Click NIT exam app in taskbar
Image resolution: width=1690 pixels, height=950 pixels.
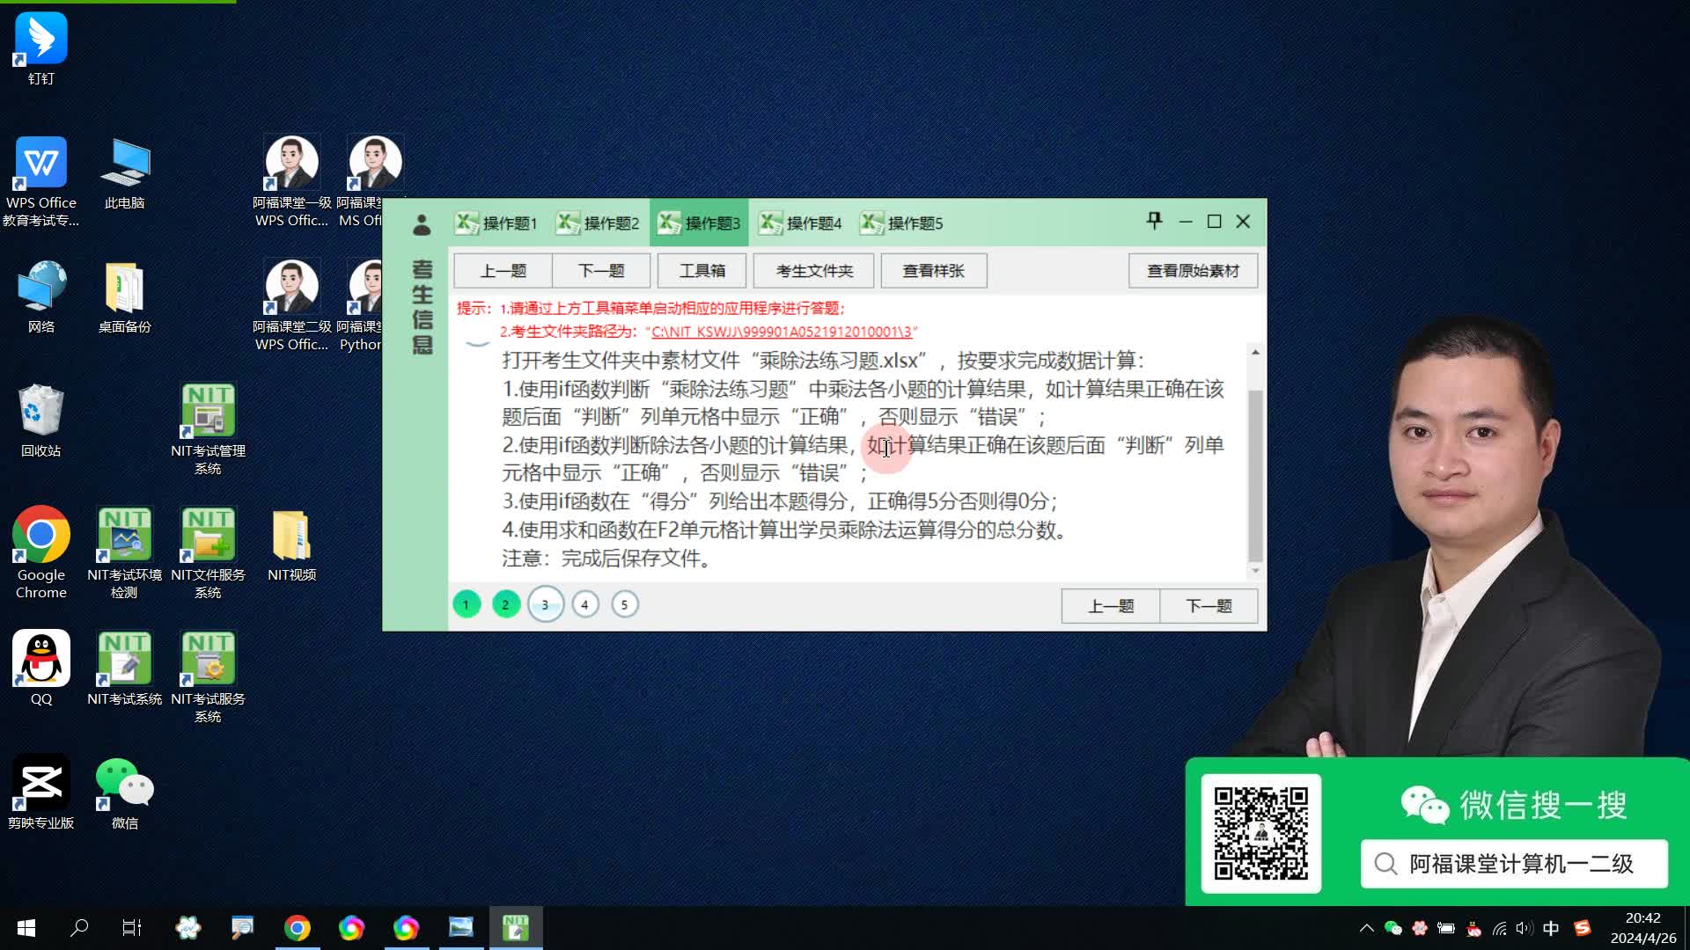516,927
